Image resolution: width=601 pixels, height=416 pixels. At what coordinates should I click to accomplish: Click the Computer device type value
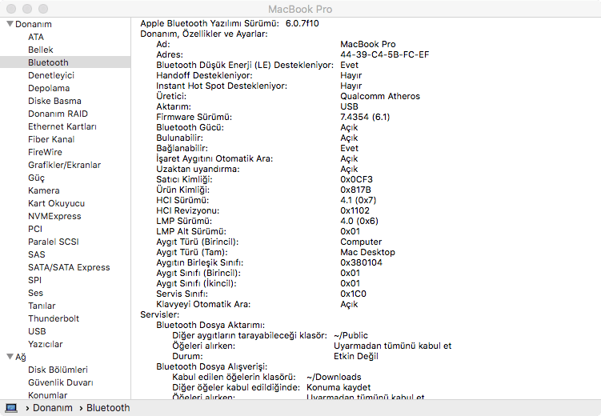click(x=361, y=242)
